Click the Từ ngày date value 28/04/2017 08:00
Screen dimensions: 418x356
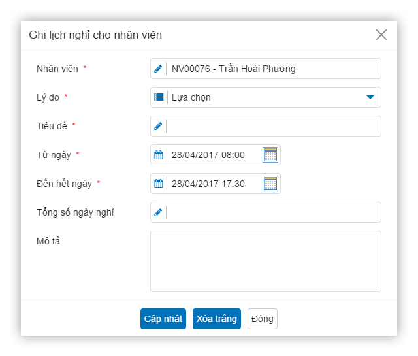[x=208, y=155]
